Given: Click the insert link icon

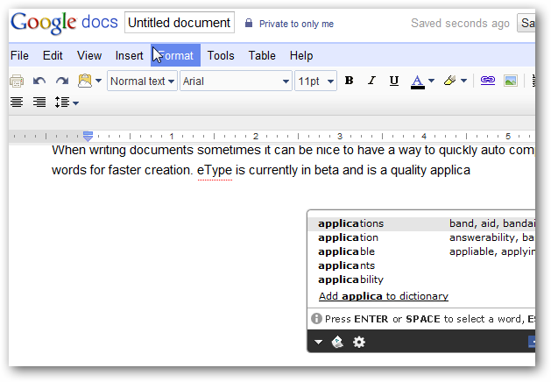Looking at the screenshot, I should coord(488,81).
